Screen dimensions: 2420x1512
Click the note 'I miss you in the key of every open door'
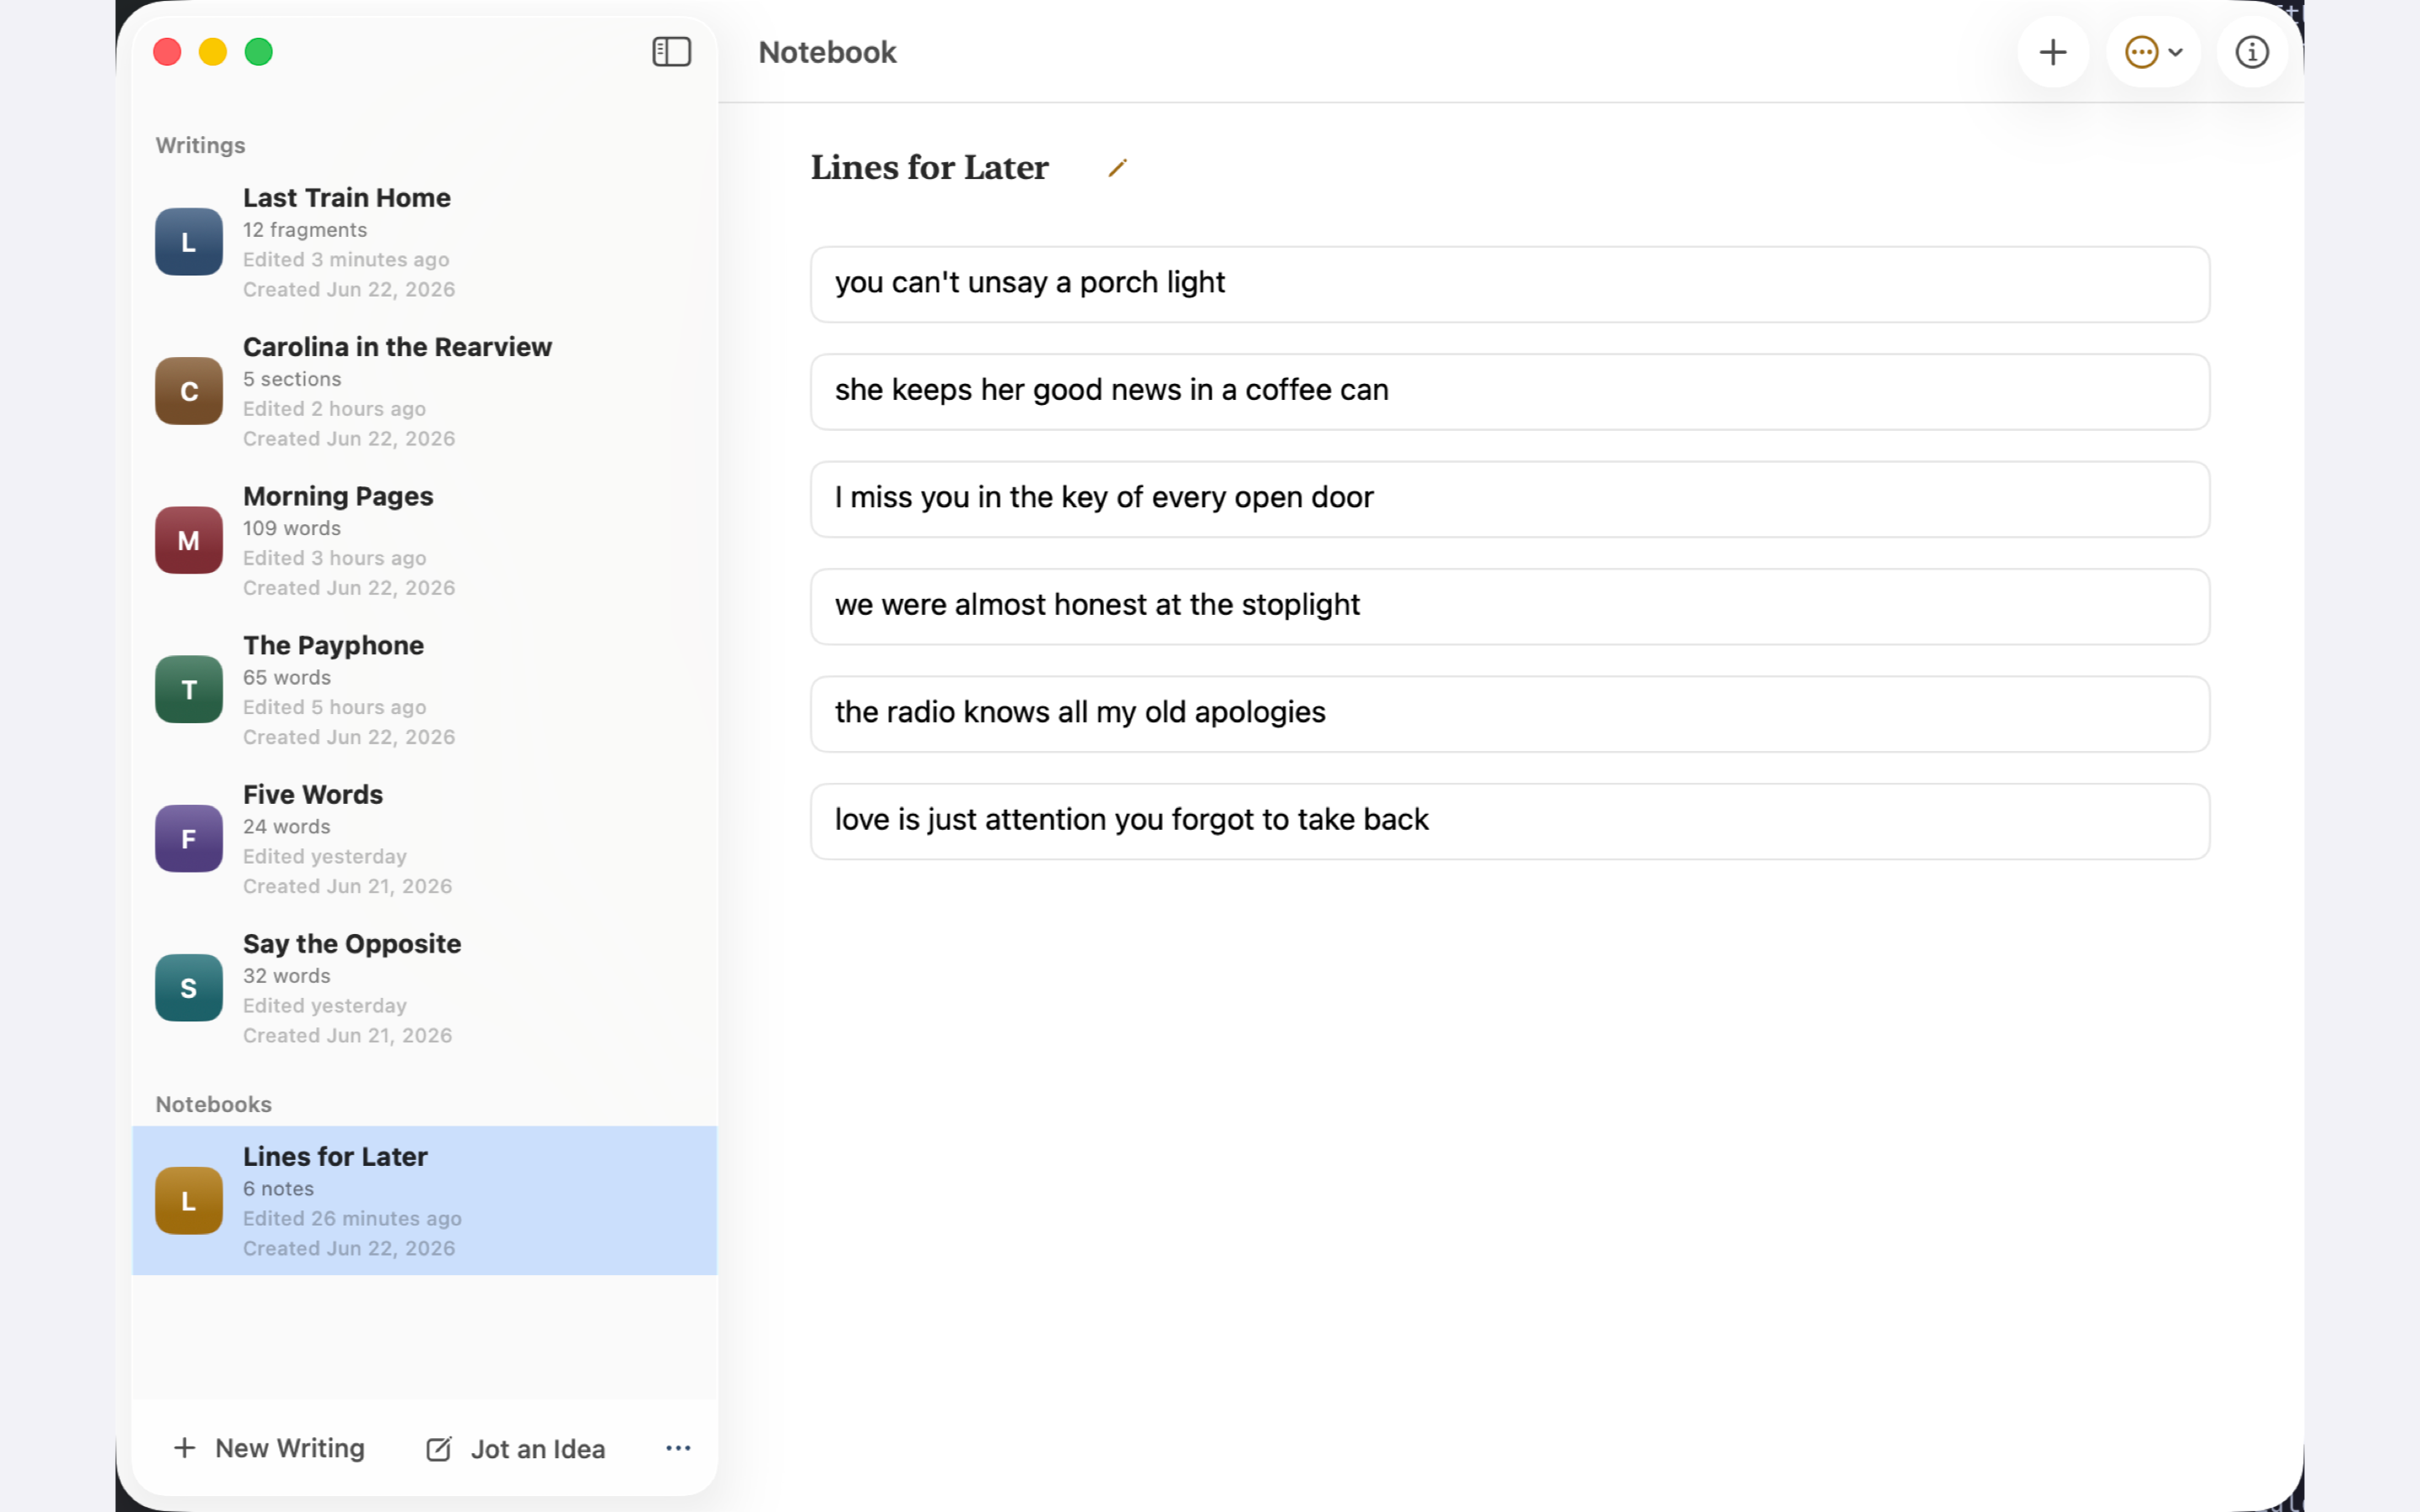pyautogui.click(x=1509, y=499)
